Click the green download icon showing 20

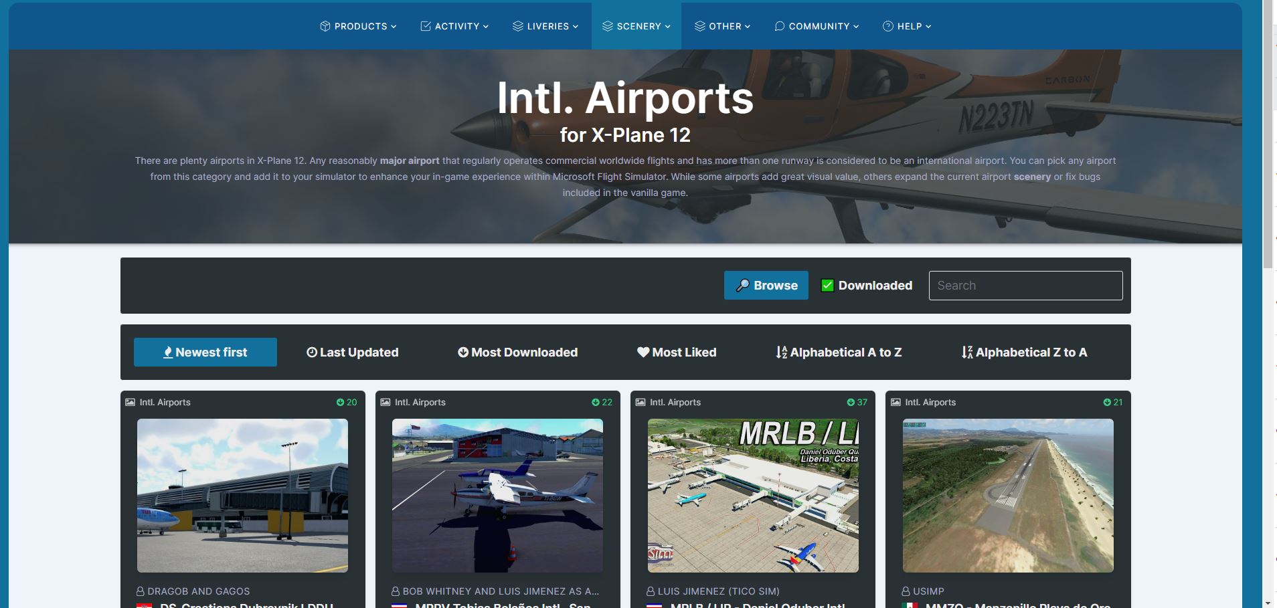(x=340, y=402)
